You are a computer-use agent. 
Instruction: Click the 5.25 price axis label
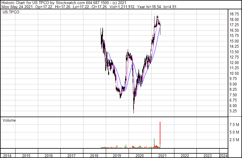[233, 111]
